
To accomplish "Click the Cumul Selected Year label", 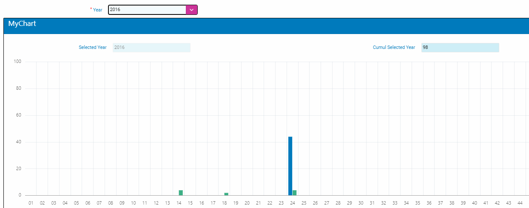I will click(x=394, y=48).
